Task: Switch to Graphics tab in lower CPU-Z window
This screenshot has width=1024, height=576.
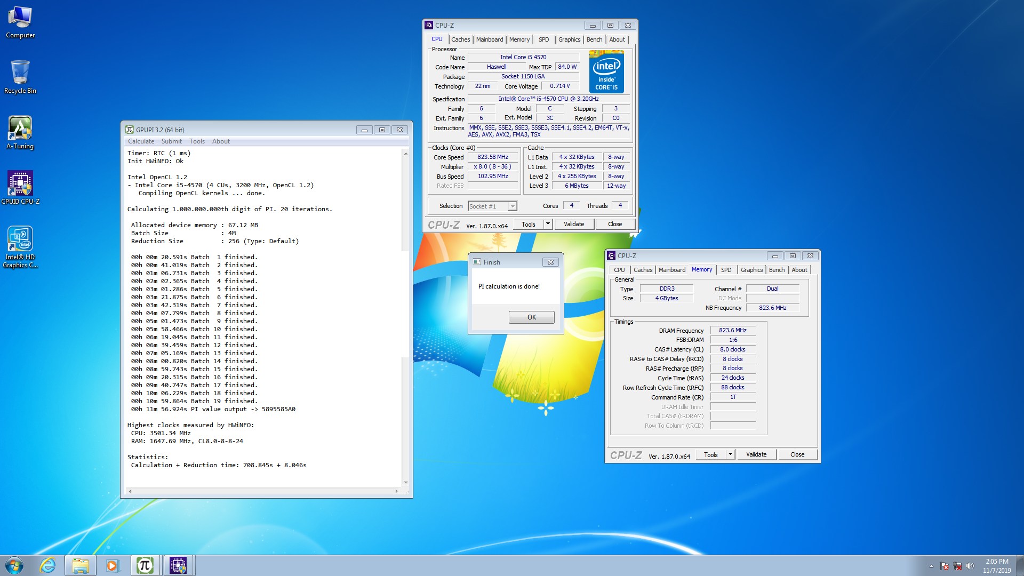Action: coord(751,270)
